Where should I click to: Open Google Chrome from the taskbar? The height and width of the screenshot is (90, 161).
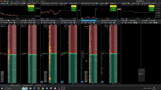(43, 88)
